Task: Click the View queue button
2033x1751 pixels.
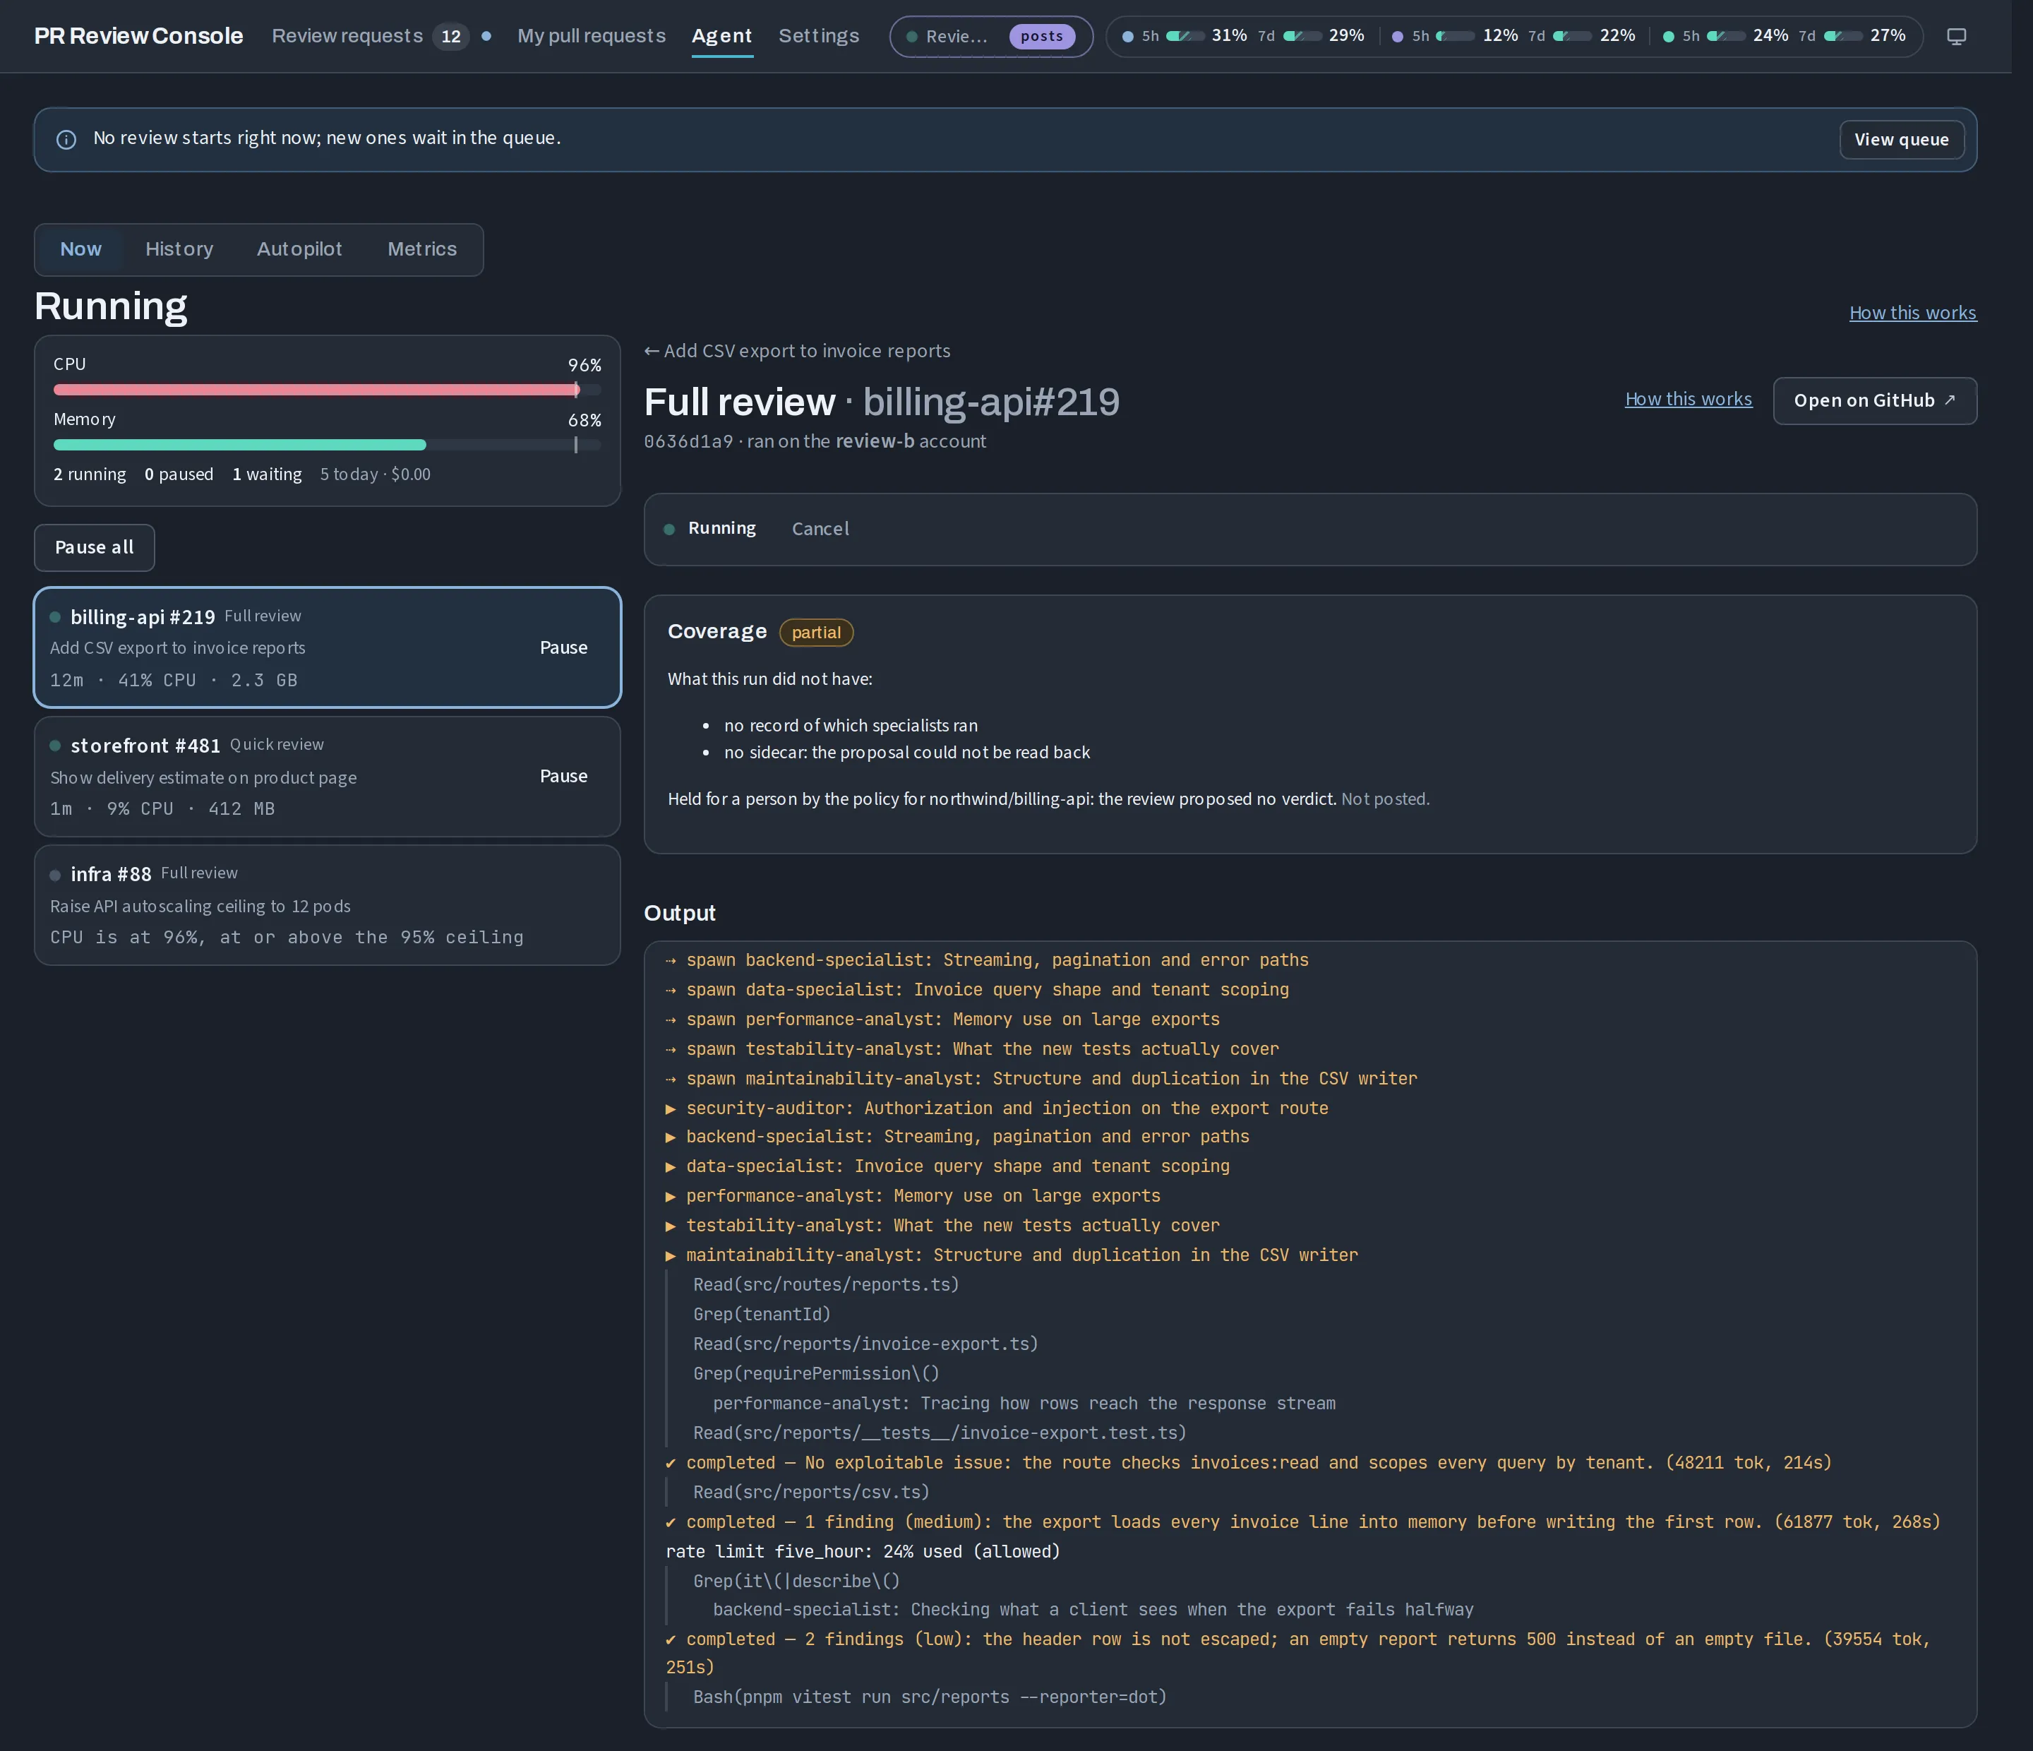Action: (x=1900, y=139)
